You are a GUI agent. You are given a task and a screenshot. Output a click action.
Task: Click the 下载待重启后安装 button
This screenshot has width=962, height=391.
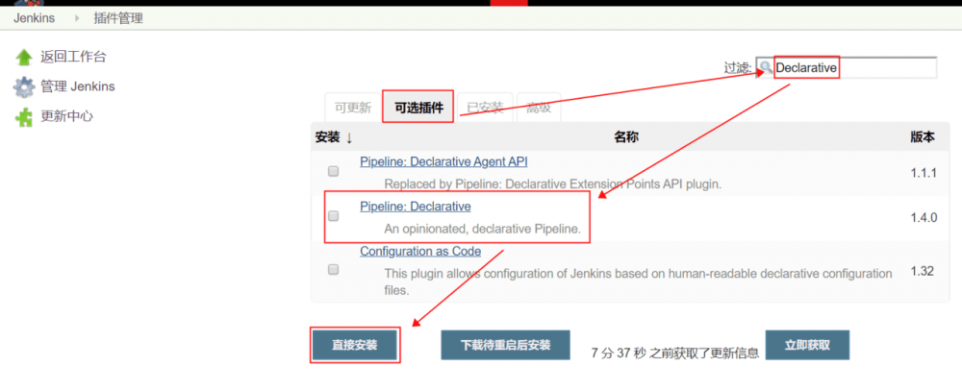[506, 345]
